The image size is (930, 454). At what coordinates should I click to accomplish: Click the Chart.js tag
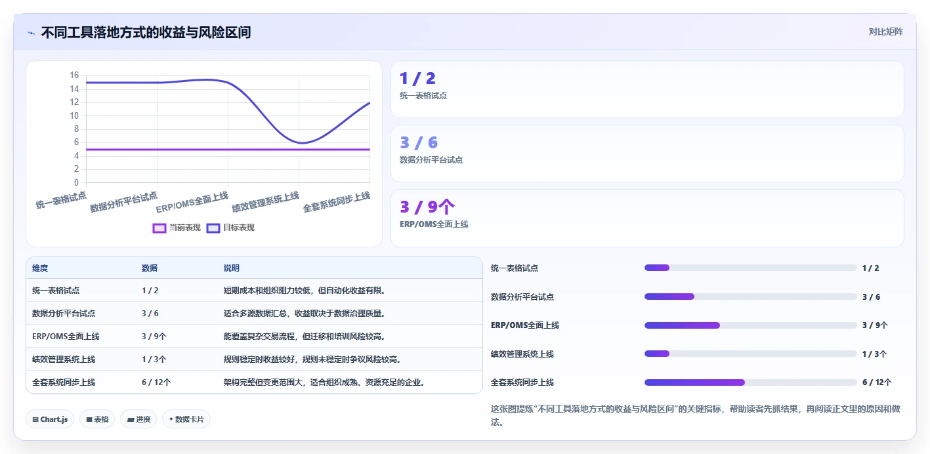pos(50,419)
